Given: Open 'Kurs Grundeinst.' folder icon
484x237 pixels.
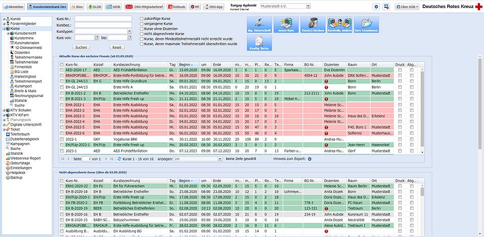Looking at the screenshot, I should tap(367, 24).
